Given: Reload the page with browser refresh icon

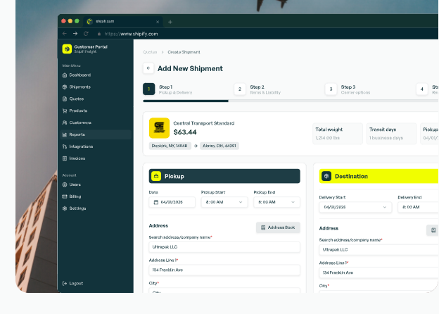Looking at the screenshot, I should point(86,33).
